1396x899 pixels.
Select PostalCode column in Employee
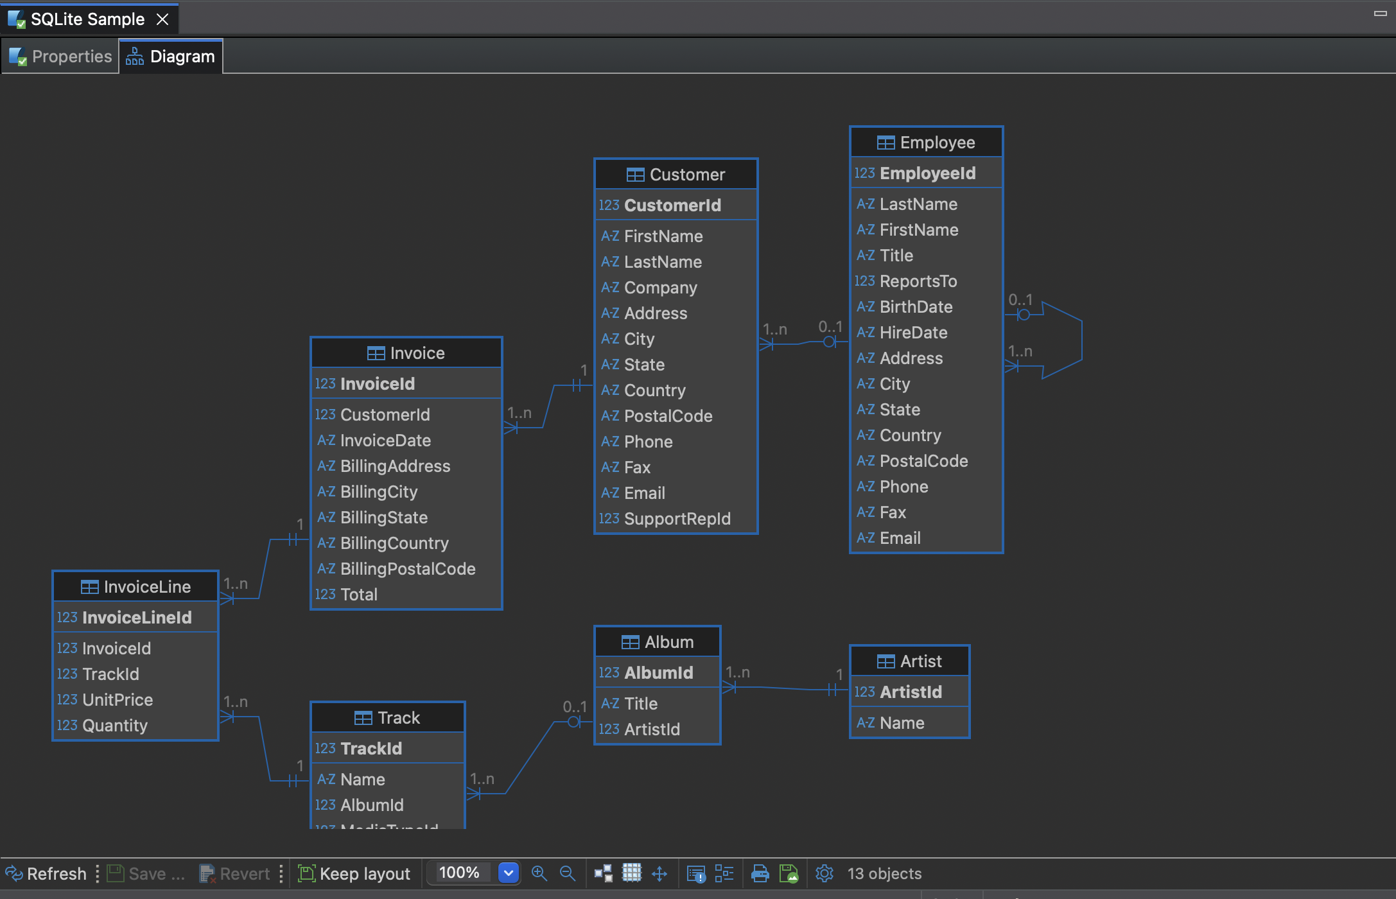(926, 461)
